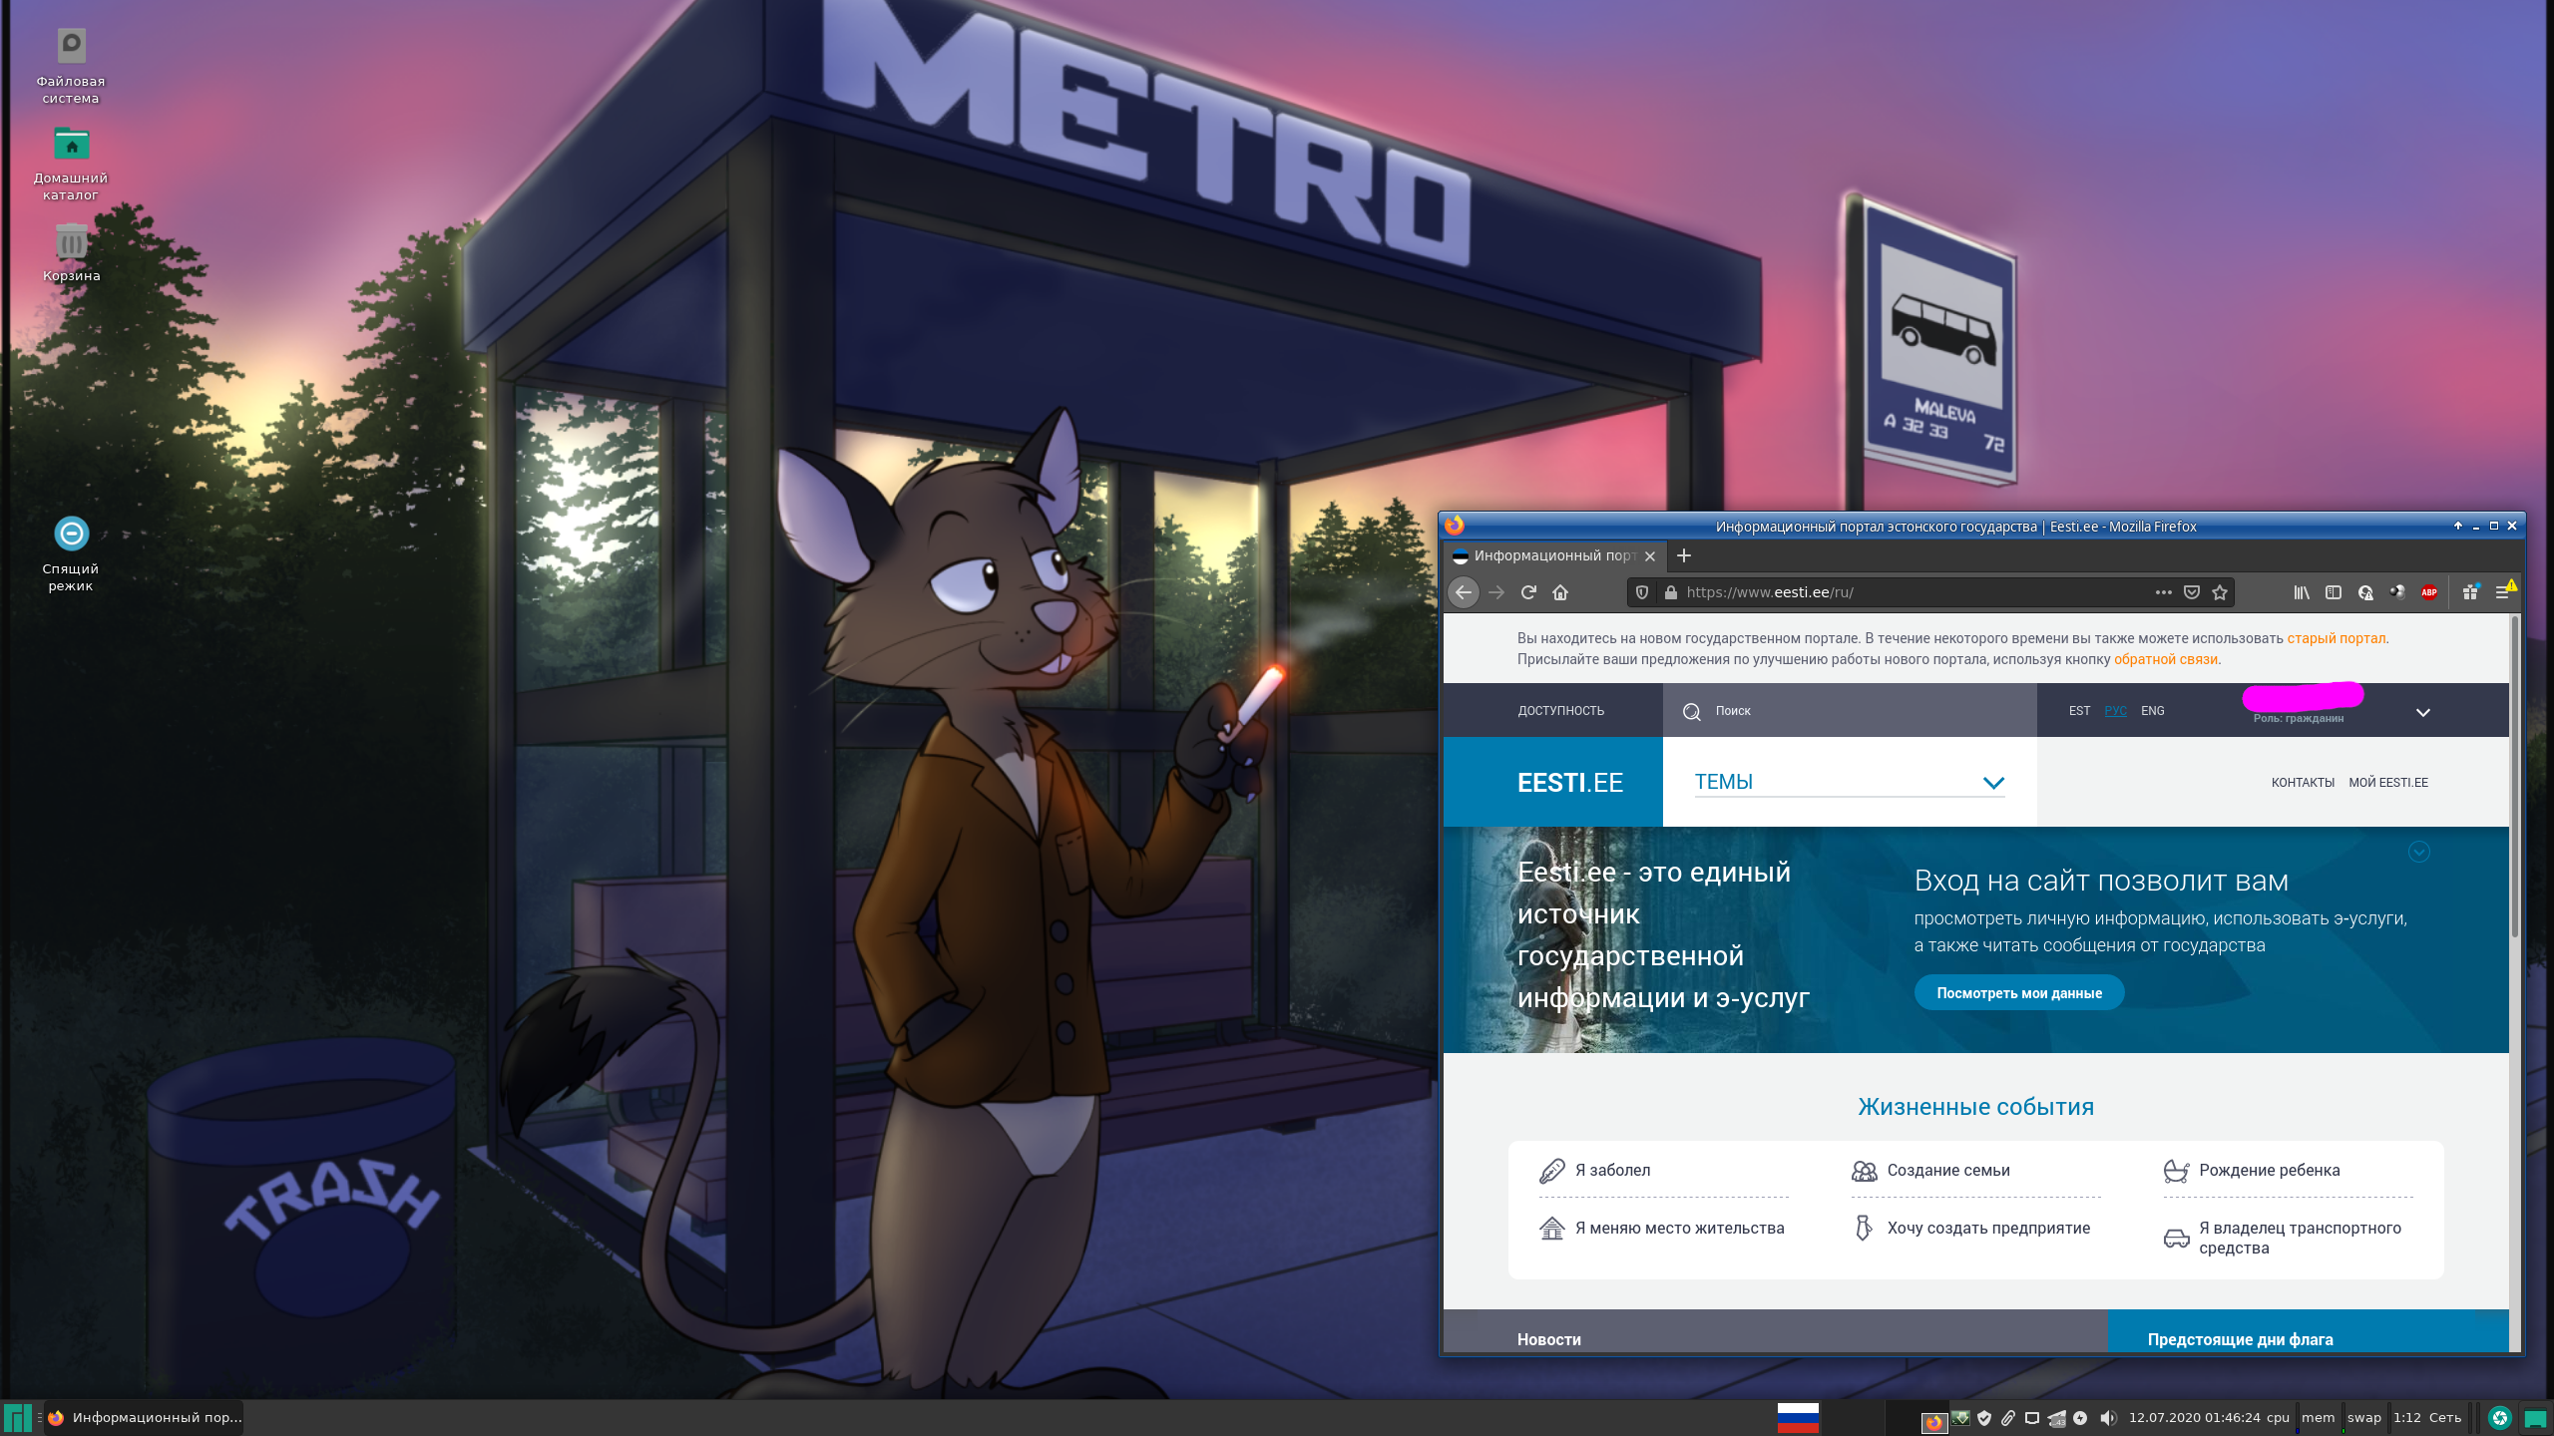Image resolution: width=2554 pixels, height=1436 pixels.
Task: Select Firefox window button in taskbar
Action: click(x=145, y=1417)
